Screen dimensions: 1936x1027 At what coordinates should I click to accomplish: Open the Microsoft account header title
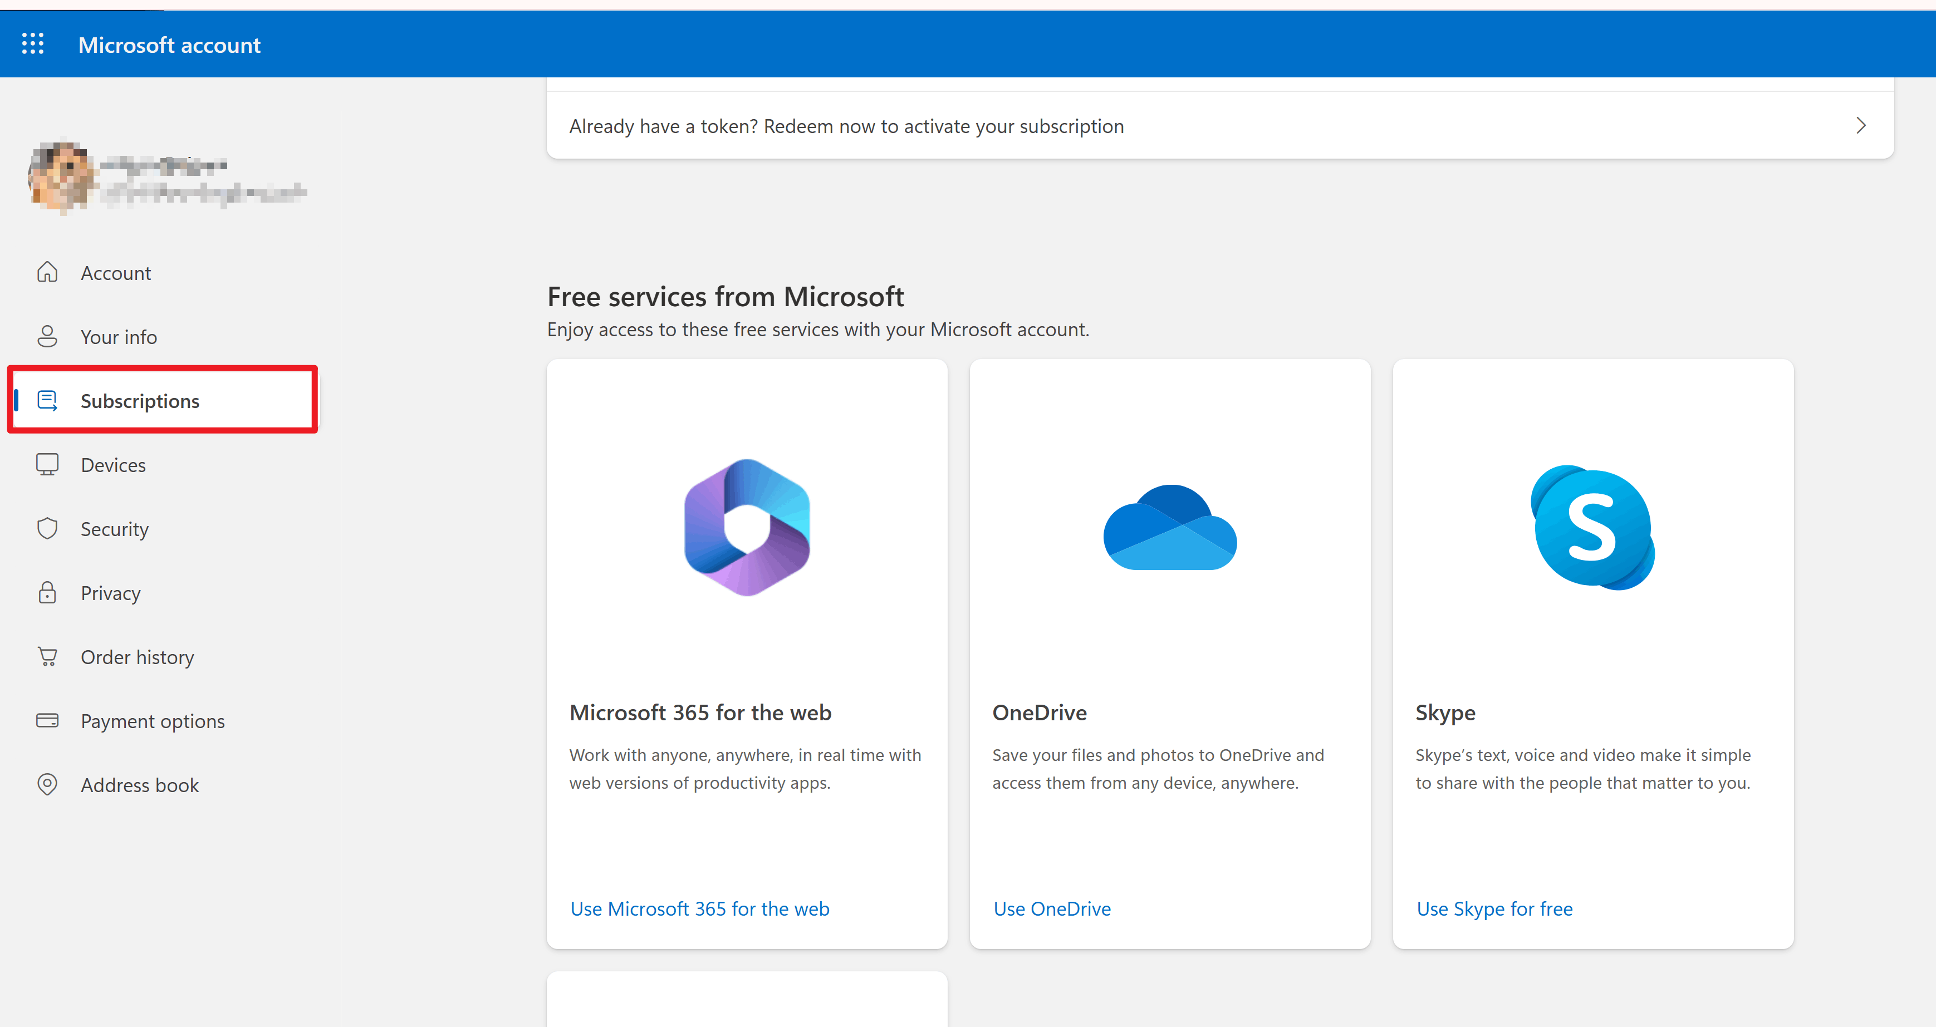tap(169, 45)
